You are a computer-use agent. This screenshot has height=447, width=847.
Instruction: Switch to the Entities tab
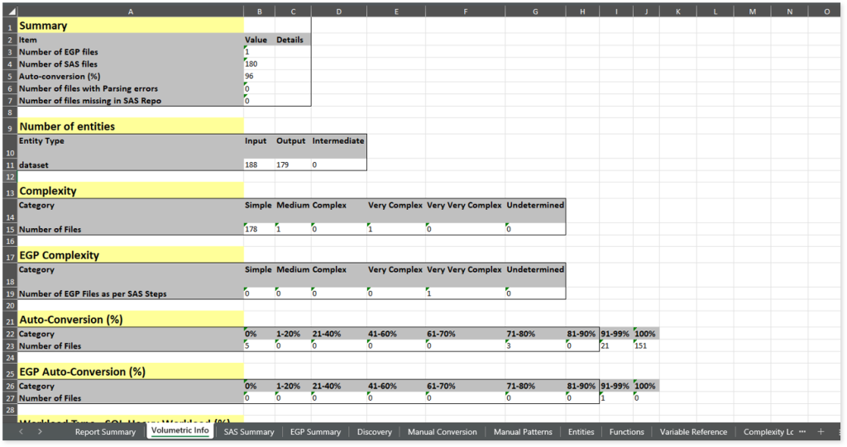point(581,431)
